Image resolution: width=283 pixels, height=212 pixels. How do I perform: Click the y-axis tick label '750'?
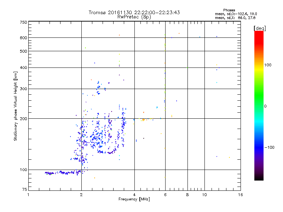pos(23,22)
